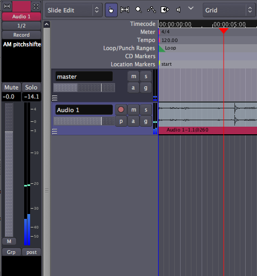Select the audition speaker tool
Viewport: 257px width, 276px height.
[x=178, y=10]
